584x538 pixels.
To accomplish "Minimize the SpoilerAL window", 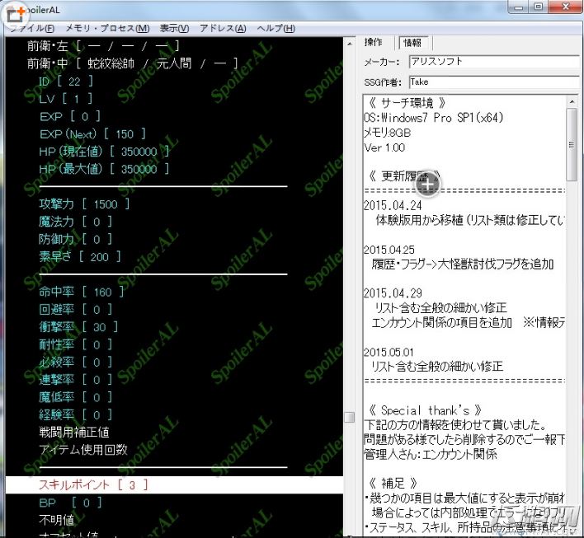I will pos(519,7).
